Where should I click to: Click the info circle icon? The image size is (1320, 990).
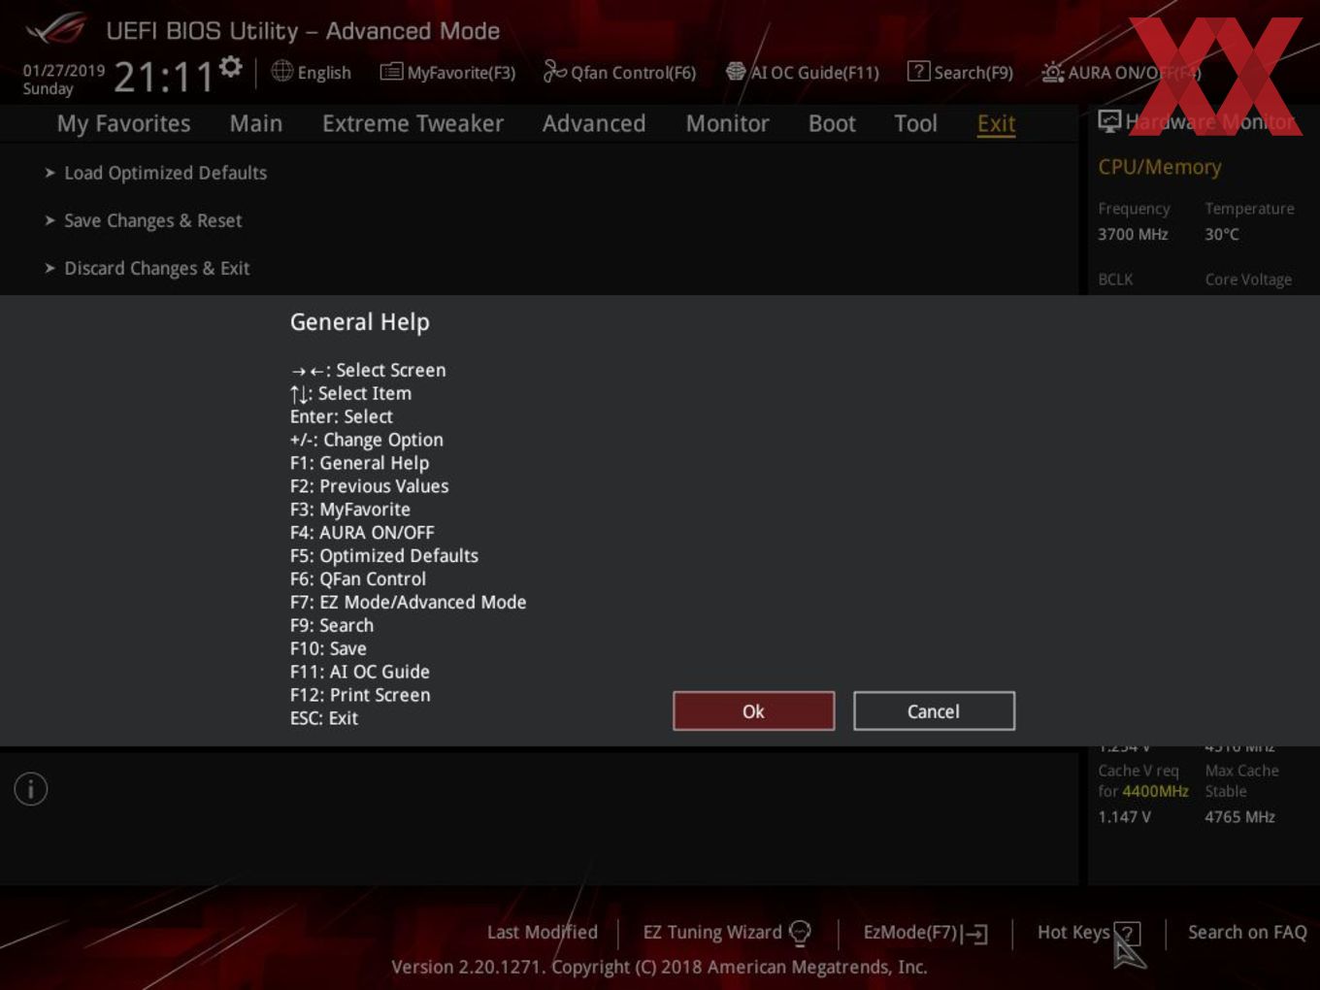[31, 789]
